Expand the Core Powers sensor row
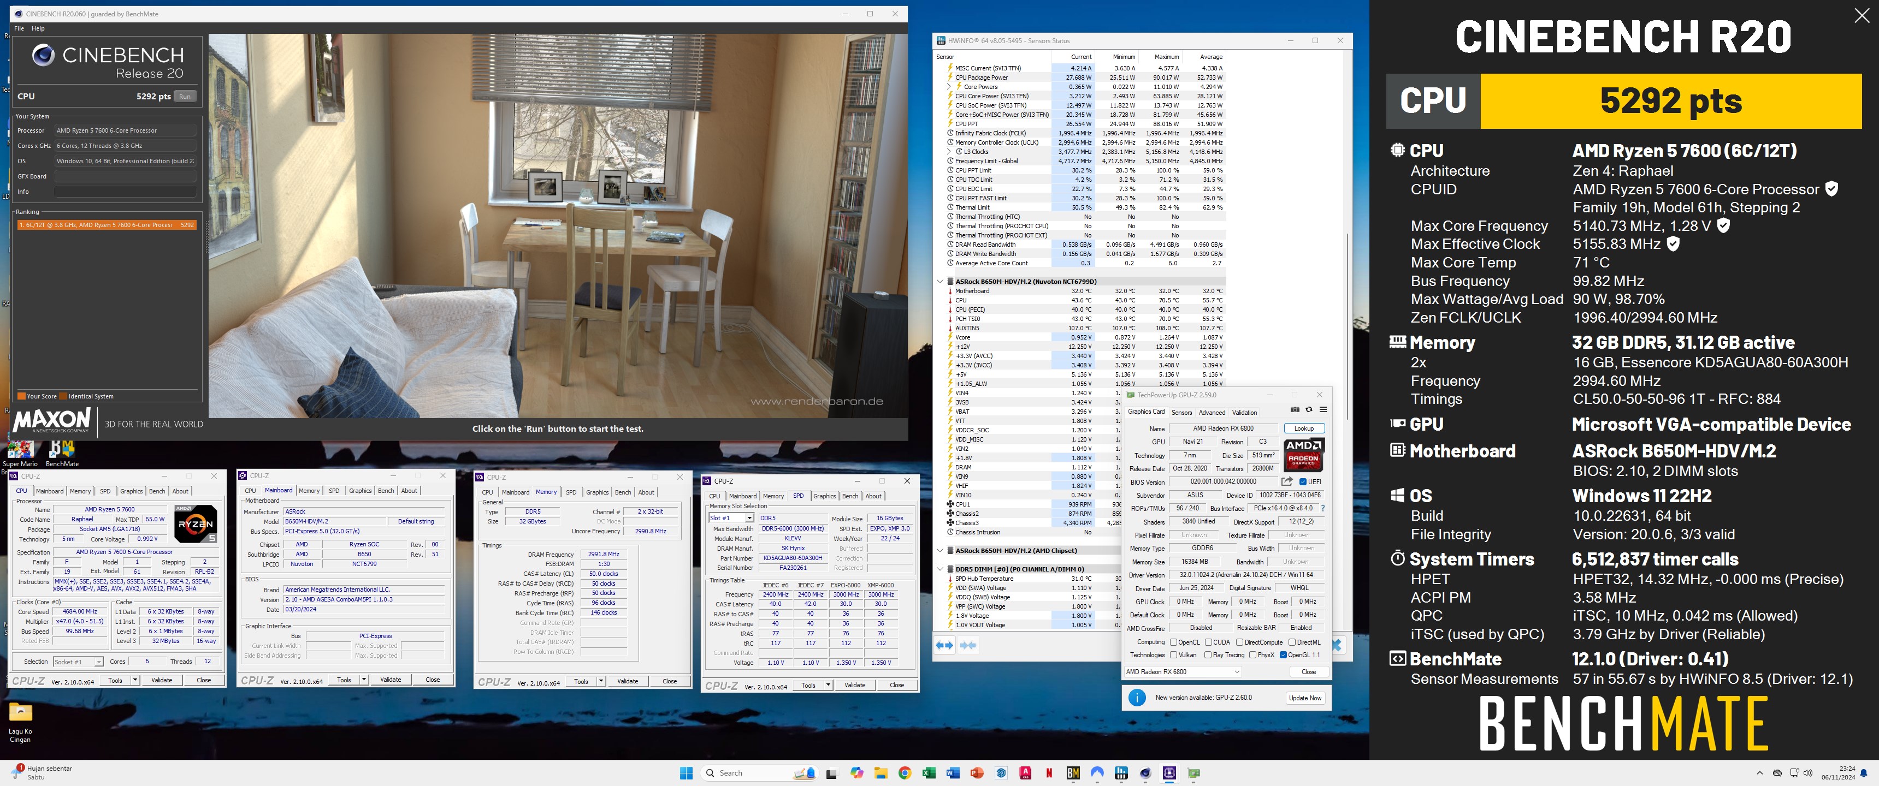The height and width of the screenshot is (786, 1879). (949, 87)
